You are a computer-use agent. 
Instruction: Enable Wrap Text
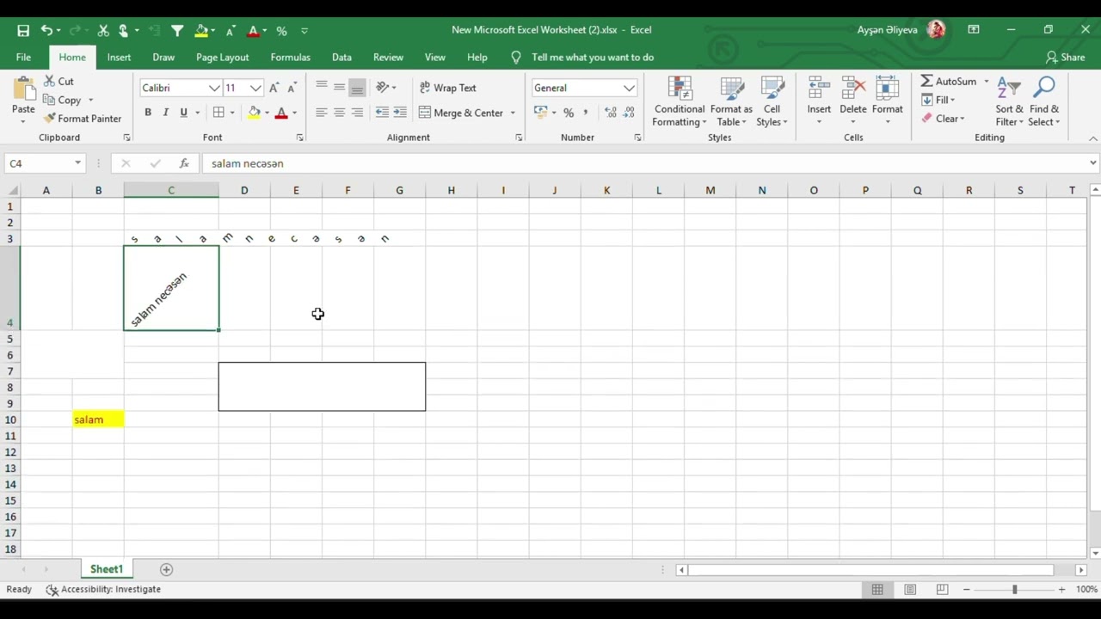[x=447, y=88]
